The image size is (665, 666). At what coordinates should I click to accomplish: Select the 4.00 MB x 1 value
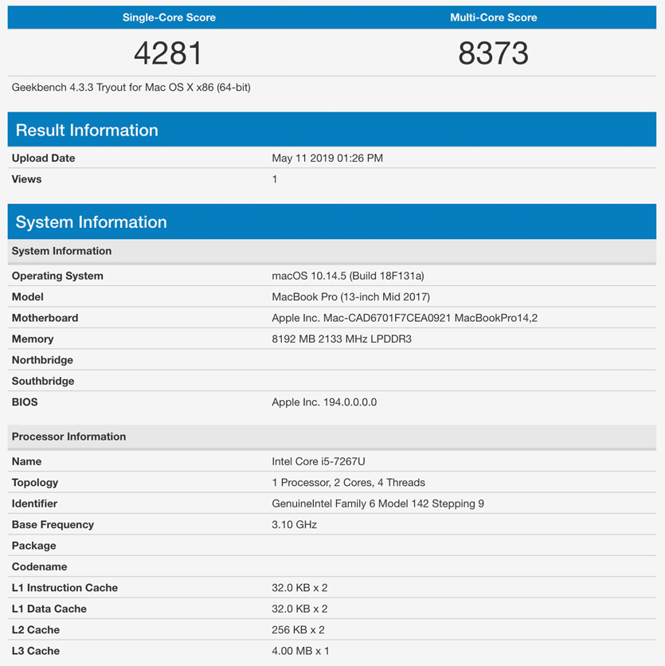coord(301,651)
